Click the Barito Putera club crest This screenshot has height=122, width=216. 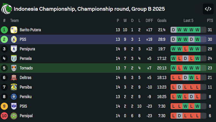coord(14,30)
